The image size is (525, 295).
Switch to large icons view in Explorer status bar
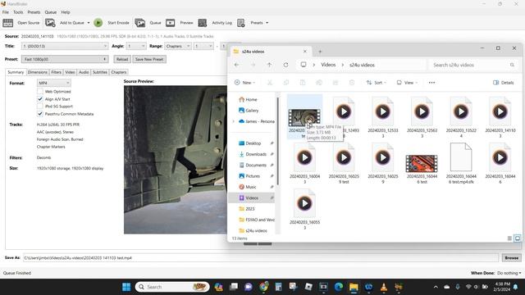(x=518, y=238)
